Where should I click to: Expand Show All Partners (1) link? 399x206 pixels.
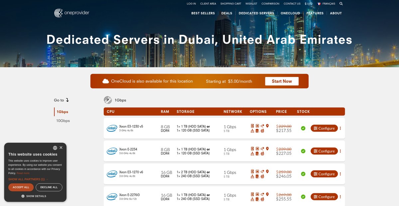coord(28,179)
